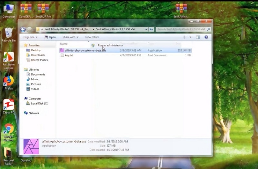Select Favorites in navigation pane
The image size is (258, 169).
(x=34, y=45)
